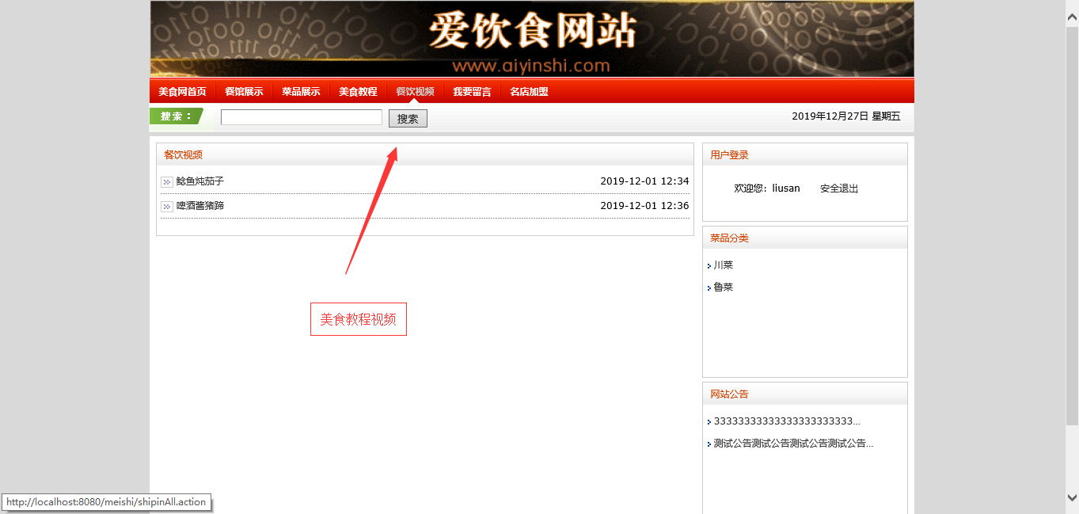
Task: Open the 菜品展示 menu item
Action: click(301, 92)
